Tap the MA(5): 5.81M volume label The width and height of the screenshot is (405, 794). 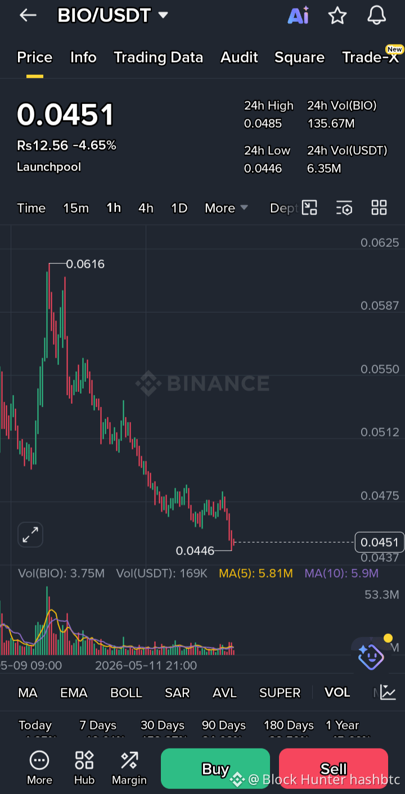click(256, 574)
